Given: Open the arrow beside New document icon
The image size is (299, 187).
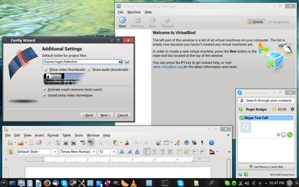Looking at the screenshot, I should coord(15,143).
